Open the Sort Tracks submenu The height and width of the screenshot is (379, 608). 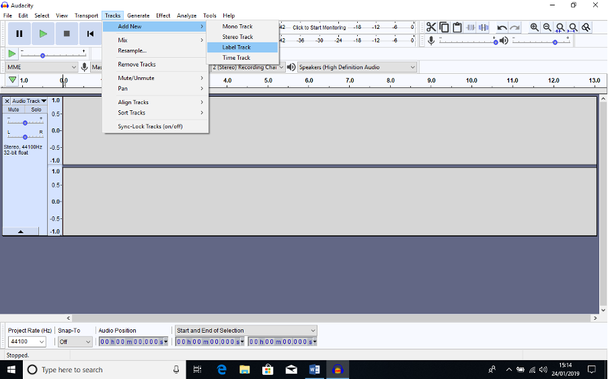[155, 112]
